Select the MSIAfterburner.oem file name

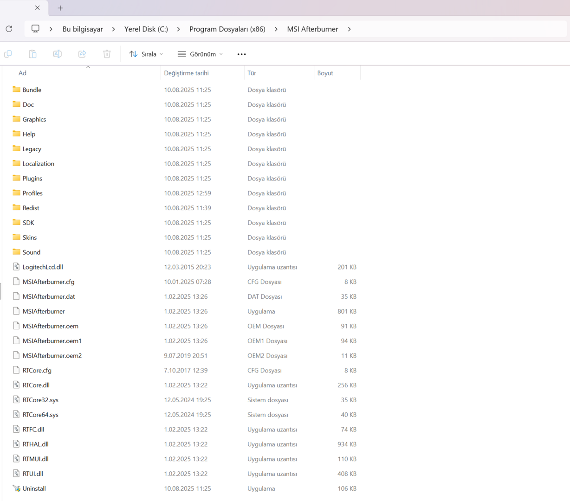[51, 326]
